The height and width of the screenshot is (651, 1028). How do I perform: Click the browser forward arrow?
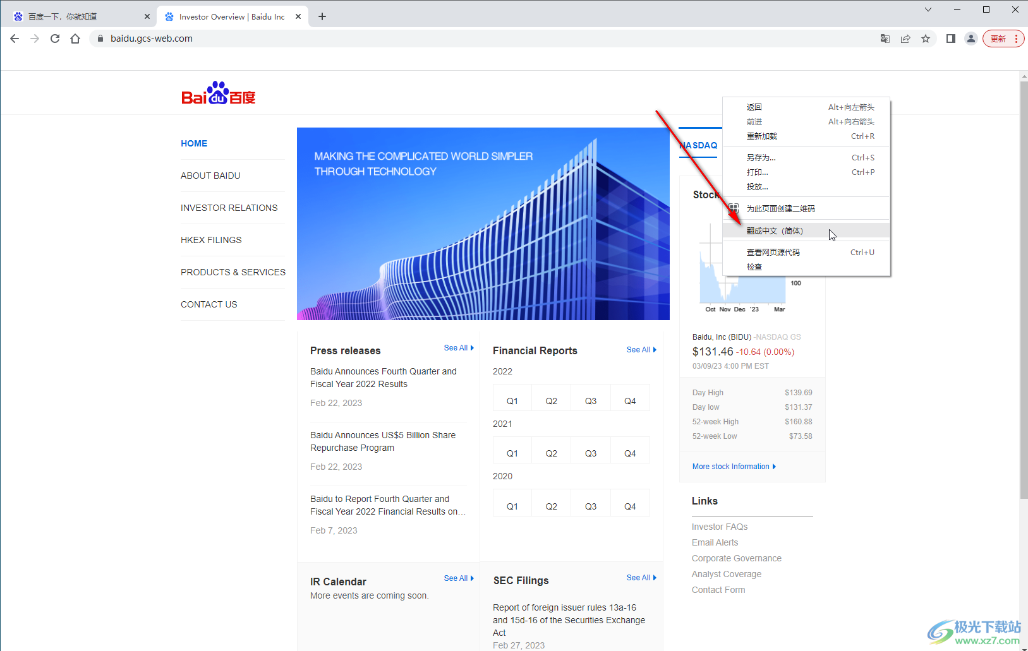coord(35,39)
